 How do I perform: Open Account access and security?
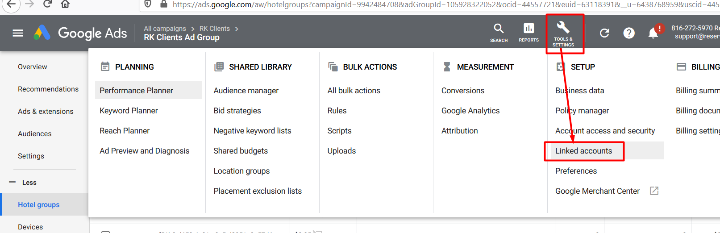point(605,130)
